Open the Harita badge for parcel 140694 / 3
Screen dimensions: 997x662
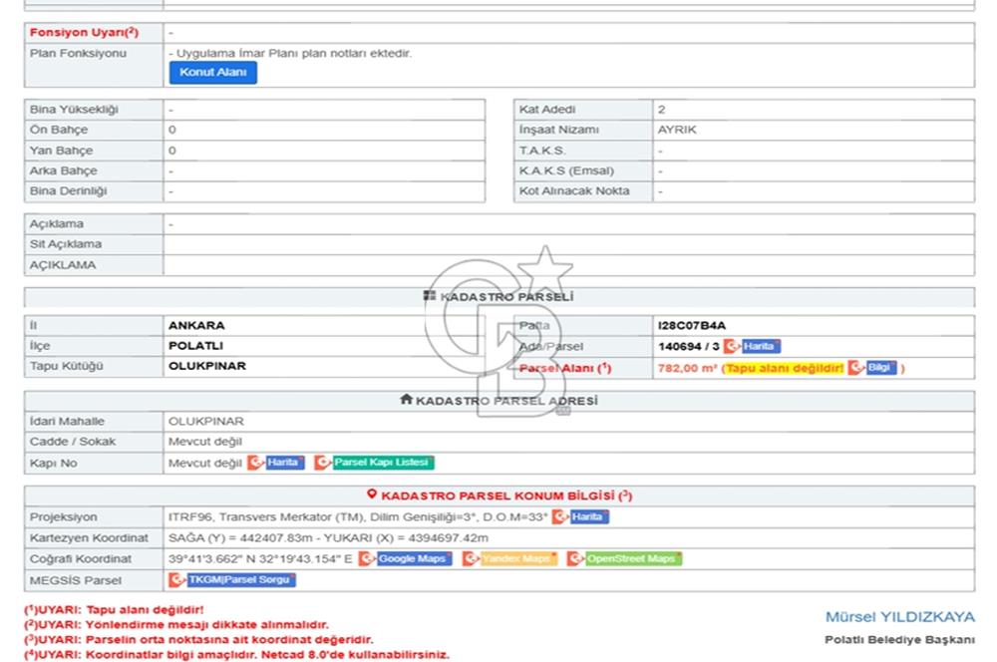tap(761, 346)
